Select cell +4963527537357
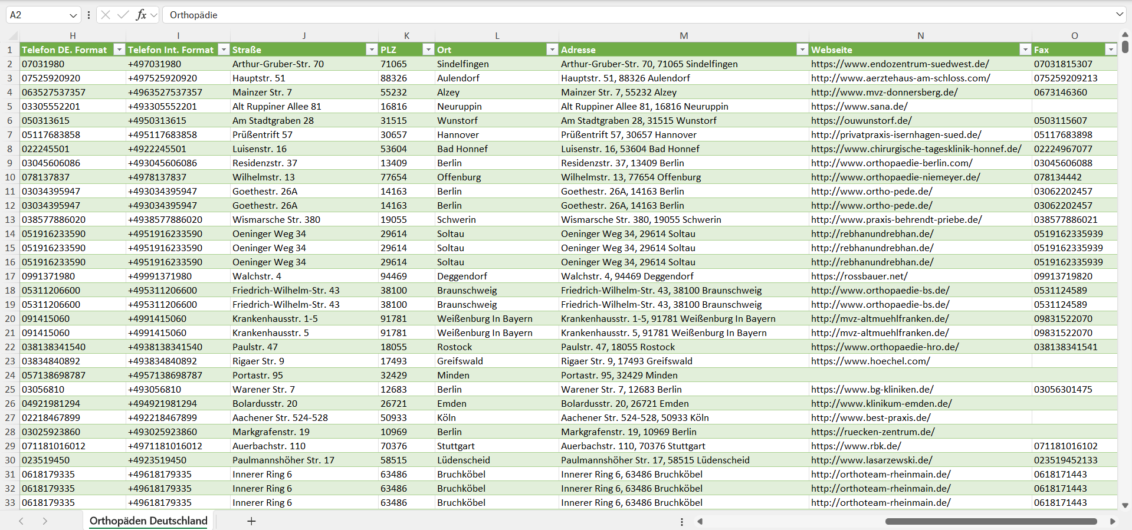 click(x=178, y=92)
